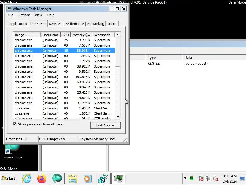The height and width of the screenshot is (185, 246).
Task: Click the process list scrollbar thumb
Action: click(x=117, y=52)
